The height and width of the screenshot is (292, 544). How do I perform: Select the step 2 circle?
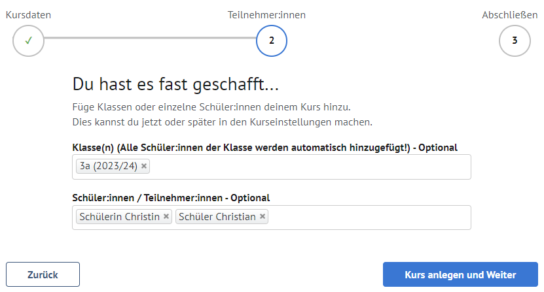tap(271, 41)
